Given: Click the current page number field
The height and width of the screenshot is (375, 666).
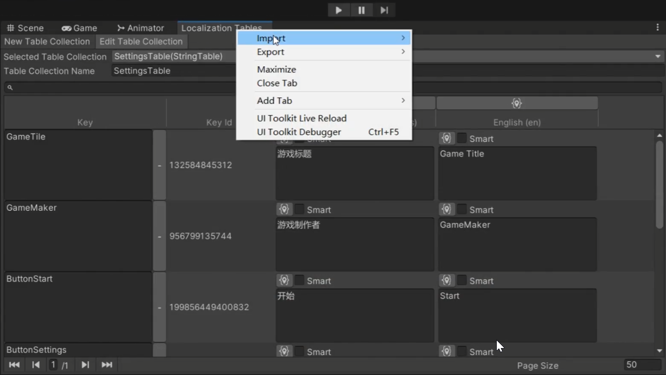Looking at the screenshot, I should coord(54,364).
